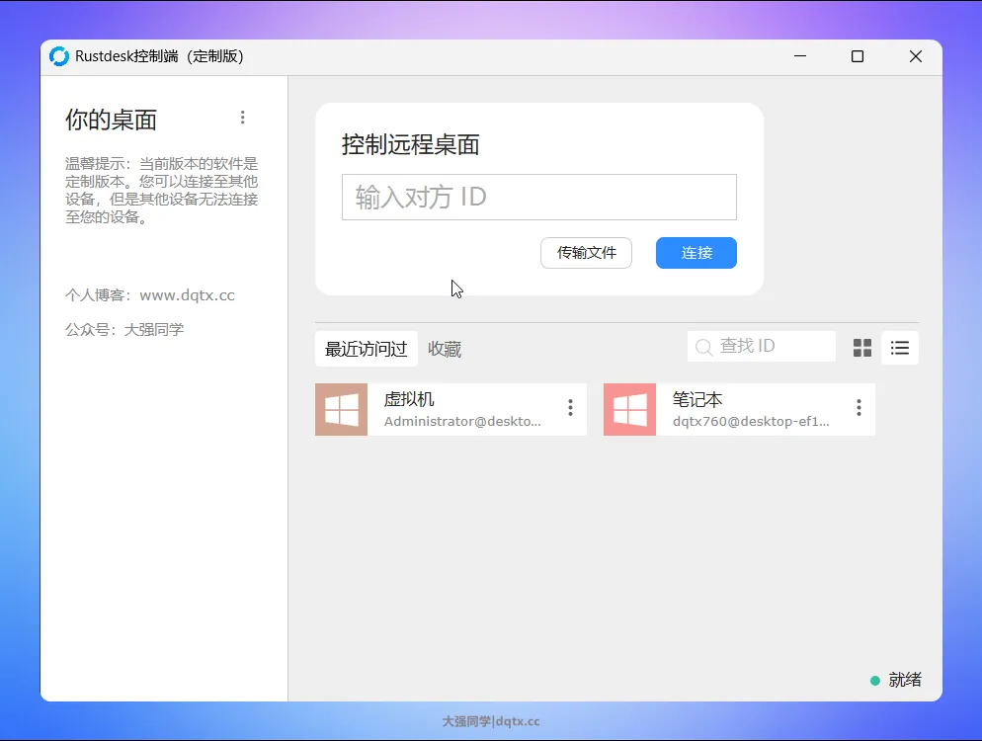Click the Rustdesk logo in title bar
982x741 pixels.
pyautogui.click(x=59, y=56)
